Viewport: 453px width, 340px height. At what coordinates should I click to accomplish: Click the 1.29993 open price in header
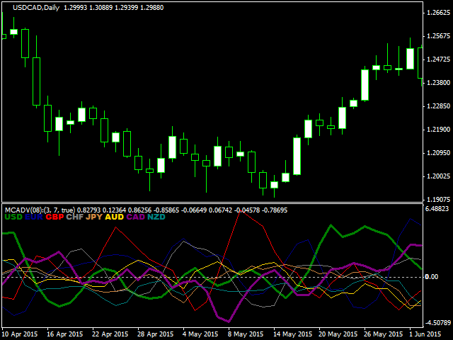coord(75,8)
